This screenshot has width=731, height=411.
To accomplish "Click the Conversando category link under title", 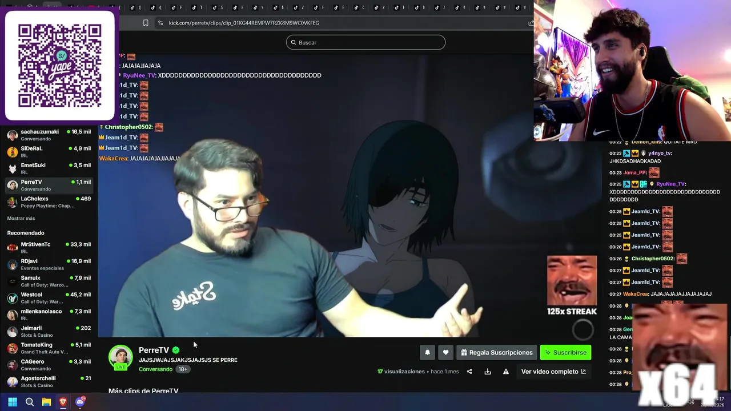I will (x=155, y=369).
